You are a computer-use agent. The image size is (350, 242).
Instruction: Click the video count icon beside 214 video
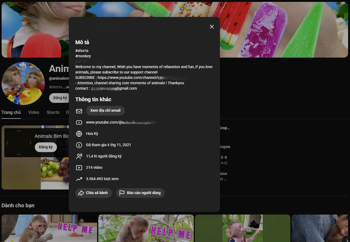79,168
